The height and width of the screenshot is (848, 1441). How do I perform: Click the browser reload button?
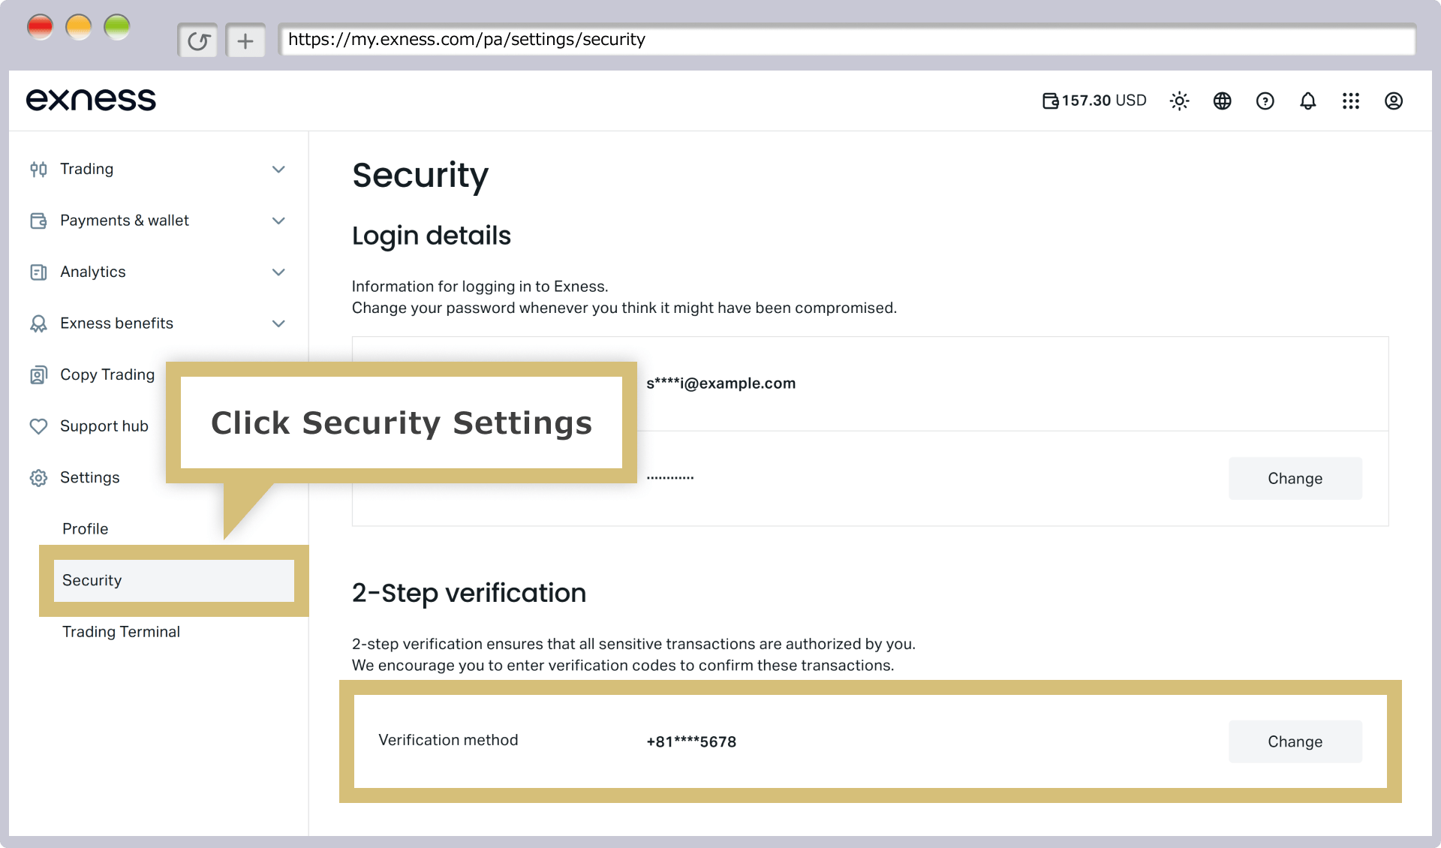click(198, 41)
